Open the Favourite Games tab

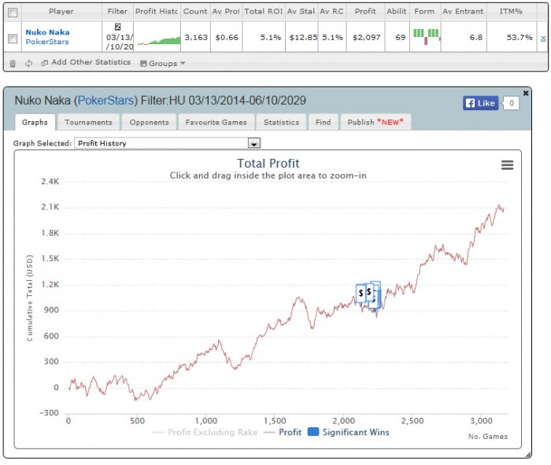pos(216,122)
